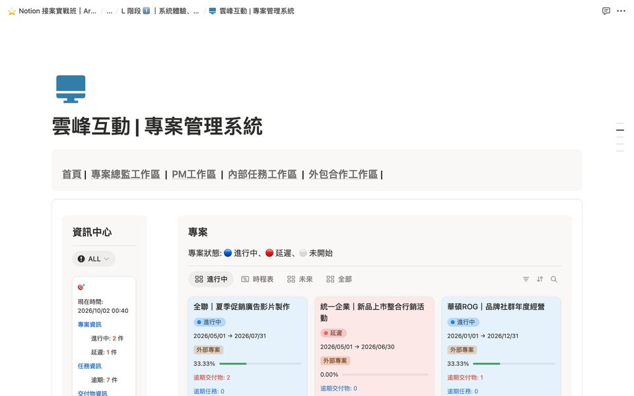
Task: Click the date 2026/05/01 → 2026/07/31
Action: click(x=230, y=336)
